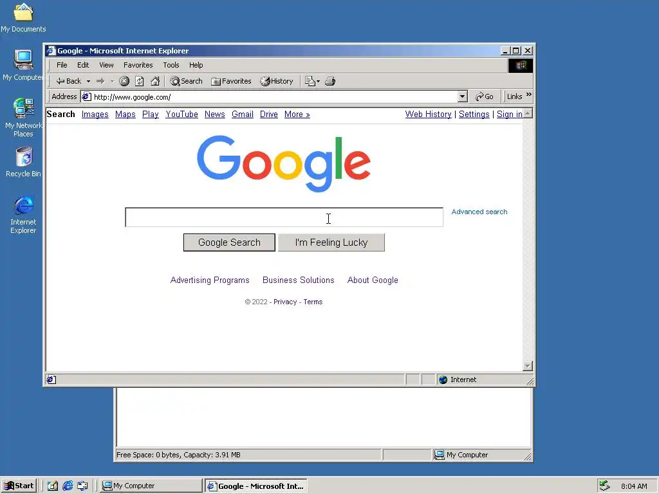This screenshot has width=659, height=494.
Task: Refresh the page with the Refresh icon
Action: pyautogui.click(x=140, y=81)
